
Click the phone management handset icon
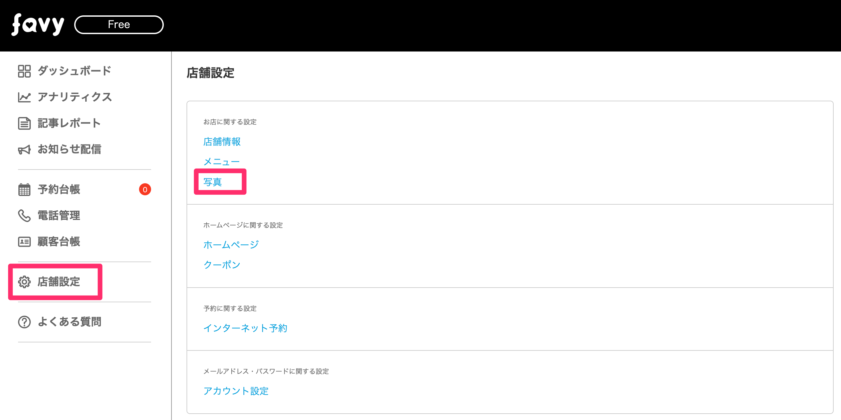pyautogui.click(x=24, y=216)
